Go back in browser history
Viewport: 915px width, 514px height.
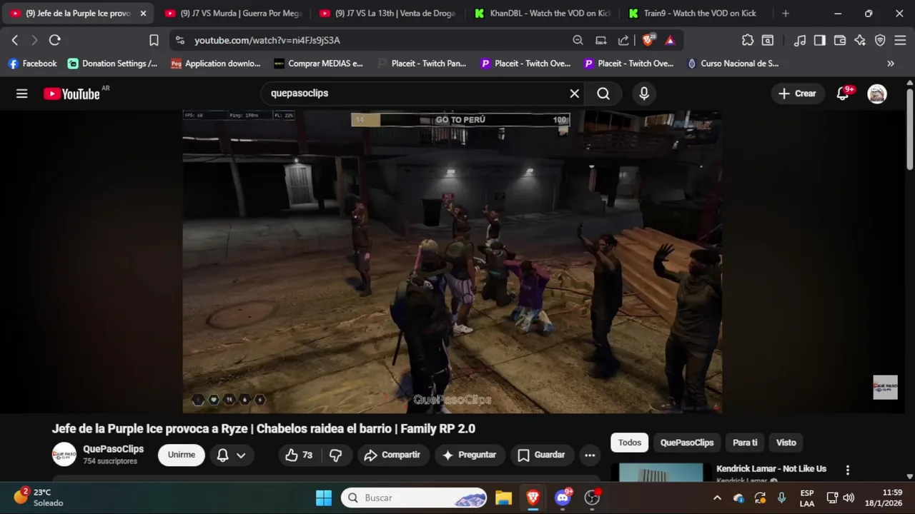(15, 40)
